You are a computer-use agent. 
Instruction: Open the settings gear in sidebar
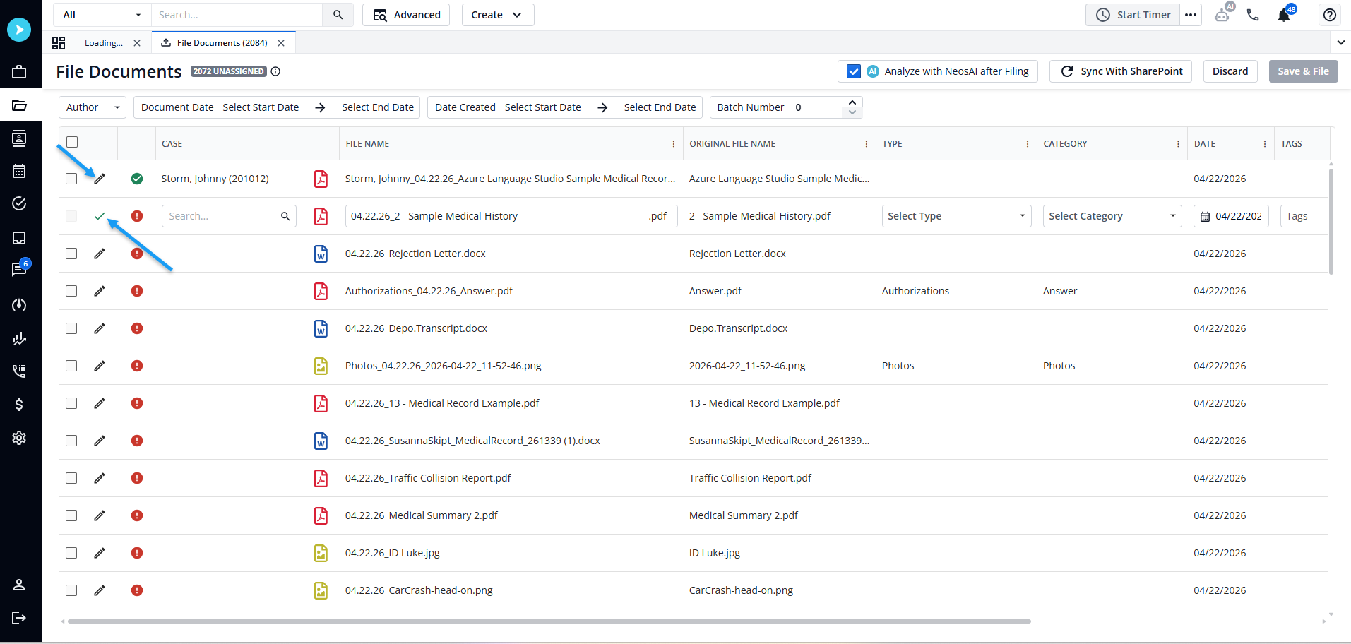(x=19, y=438)
